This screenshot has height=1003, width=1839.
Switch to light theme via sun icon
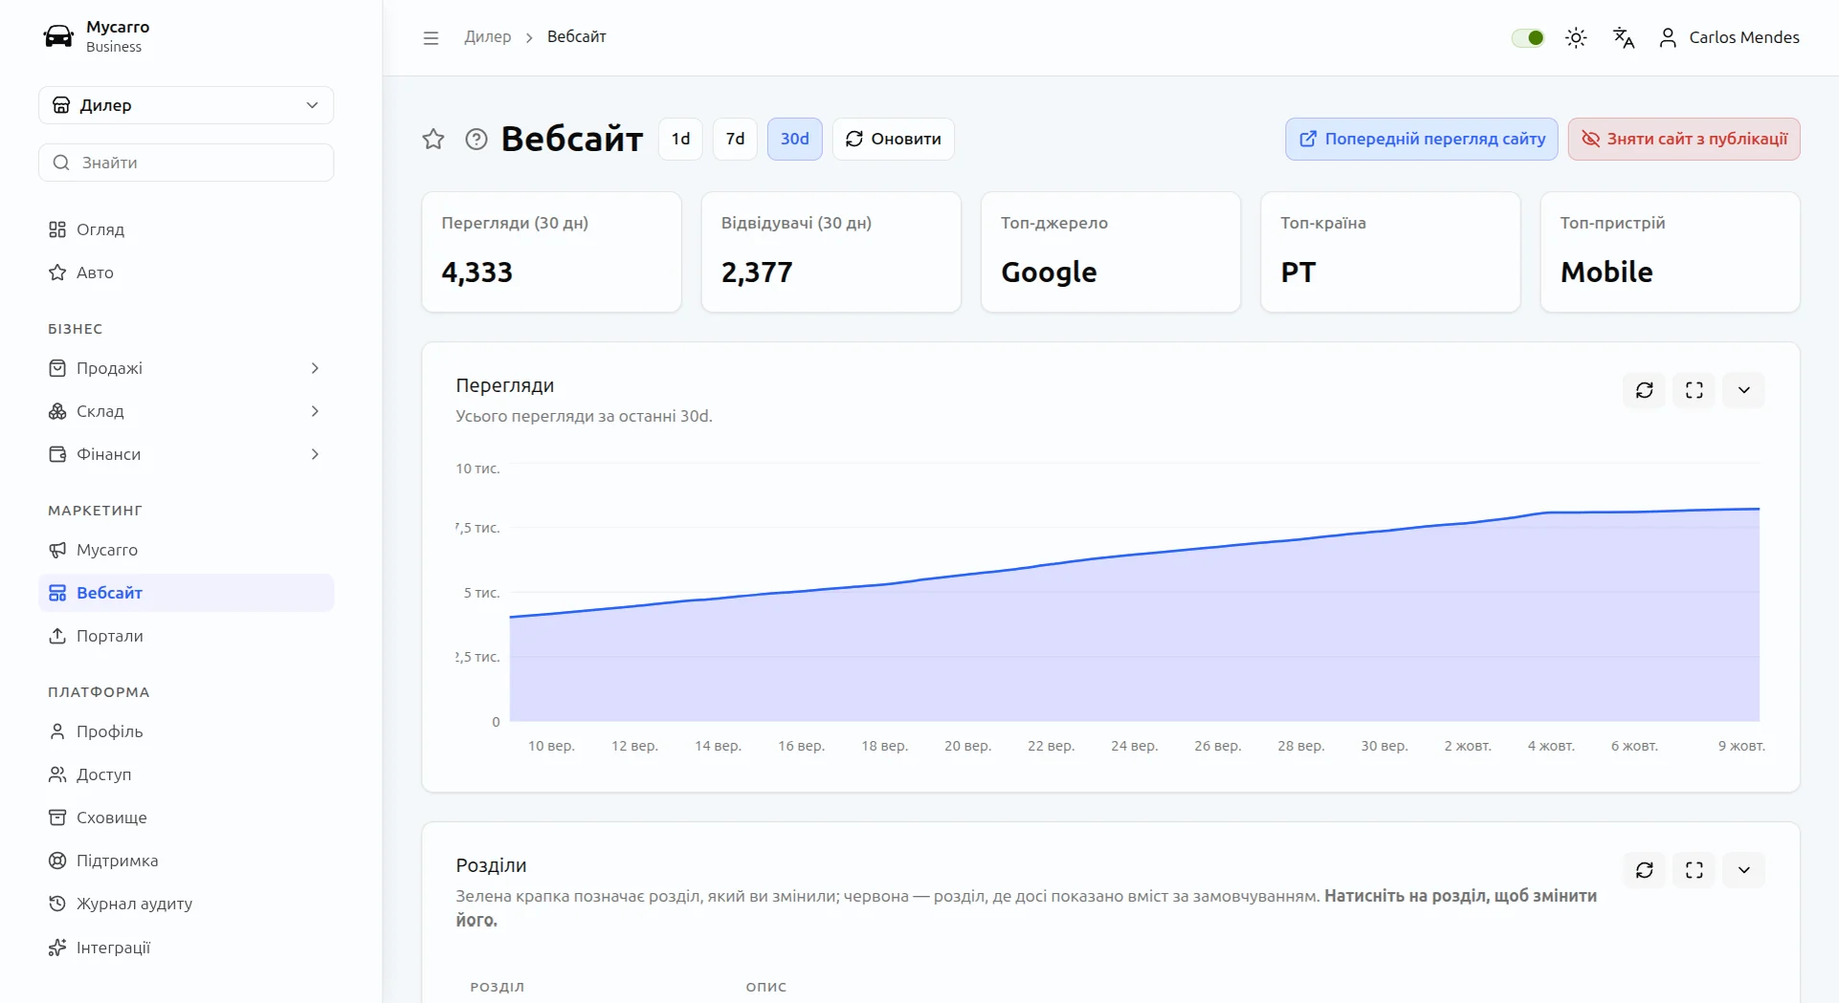tap(1576, 38)
